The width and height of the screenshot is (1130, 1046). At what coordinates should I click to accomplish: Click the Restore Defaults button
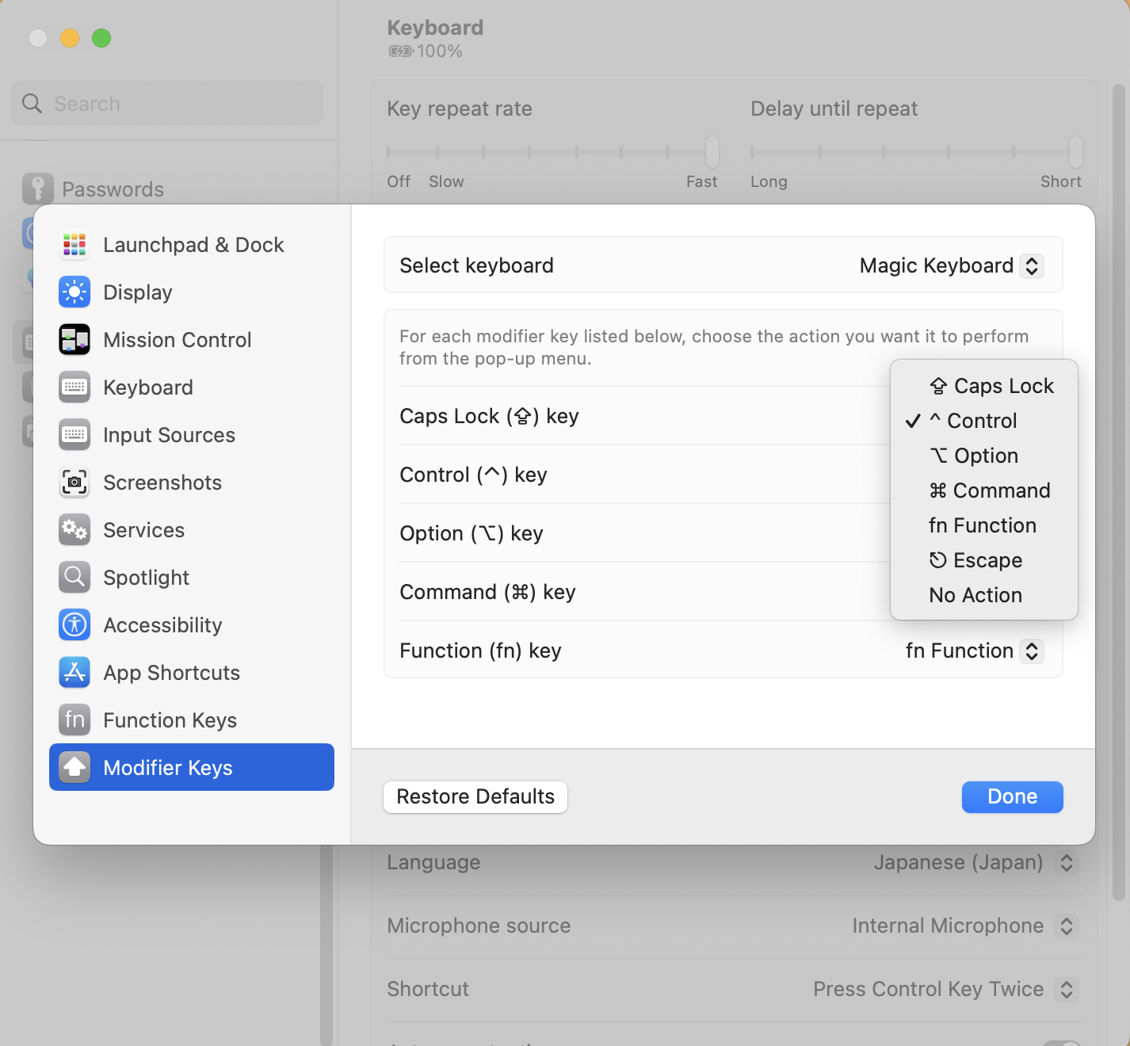coord(475,797)
